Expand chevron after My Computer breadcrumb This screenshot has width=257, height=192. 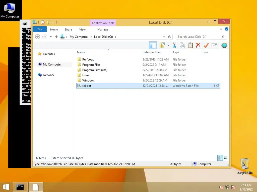click(x=91, y=37)
